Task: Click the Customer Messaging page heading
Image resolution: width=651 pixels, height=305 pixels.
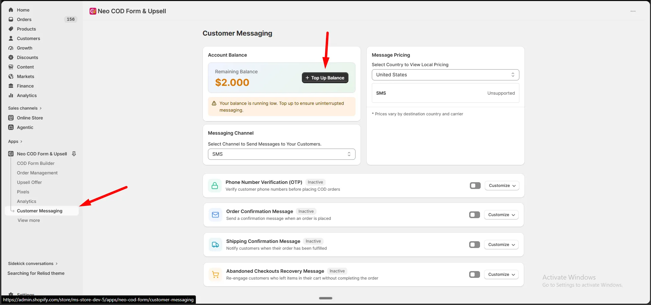Action: click(237, 33)
